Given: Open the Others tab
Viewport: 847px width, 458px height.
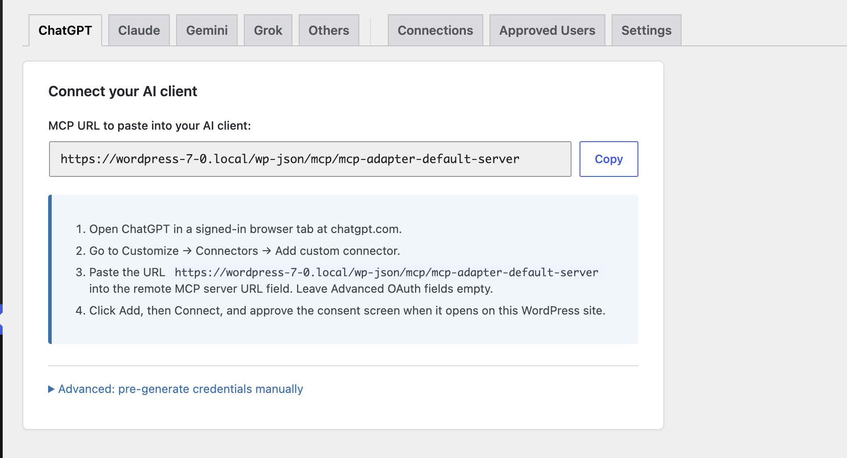Looking at the screenshot, I should [329, 30].
